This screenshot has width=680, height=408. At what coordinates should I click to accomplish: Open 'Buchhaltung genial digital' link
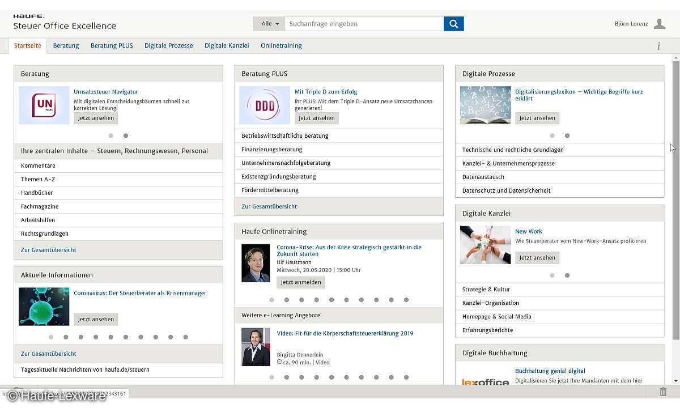[x=550, y=371]
